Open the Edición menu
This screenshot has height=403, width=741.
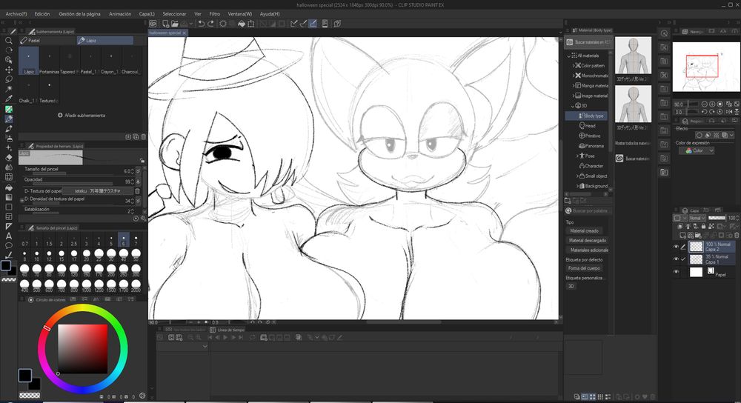pos(42,14)
